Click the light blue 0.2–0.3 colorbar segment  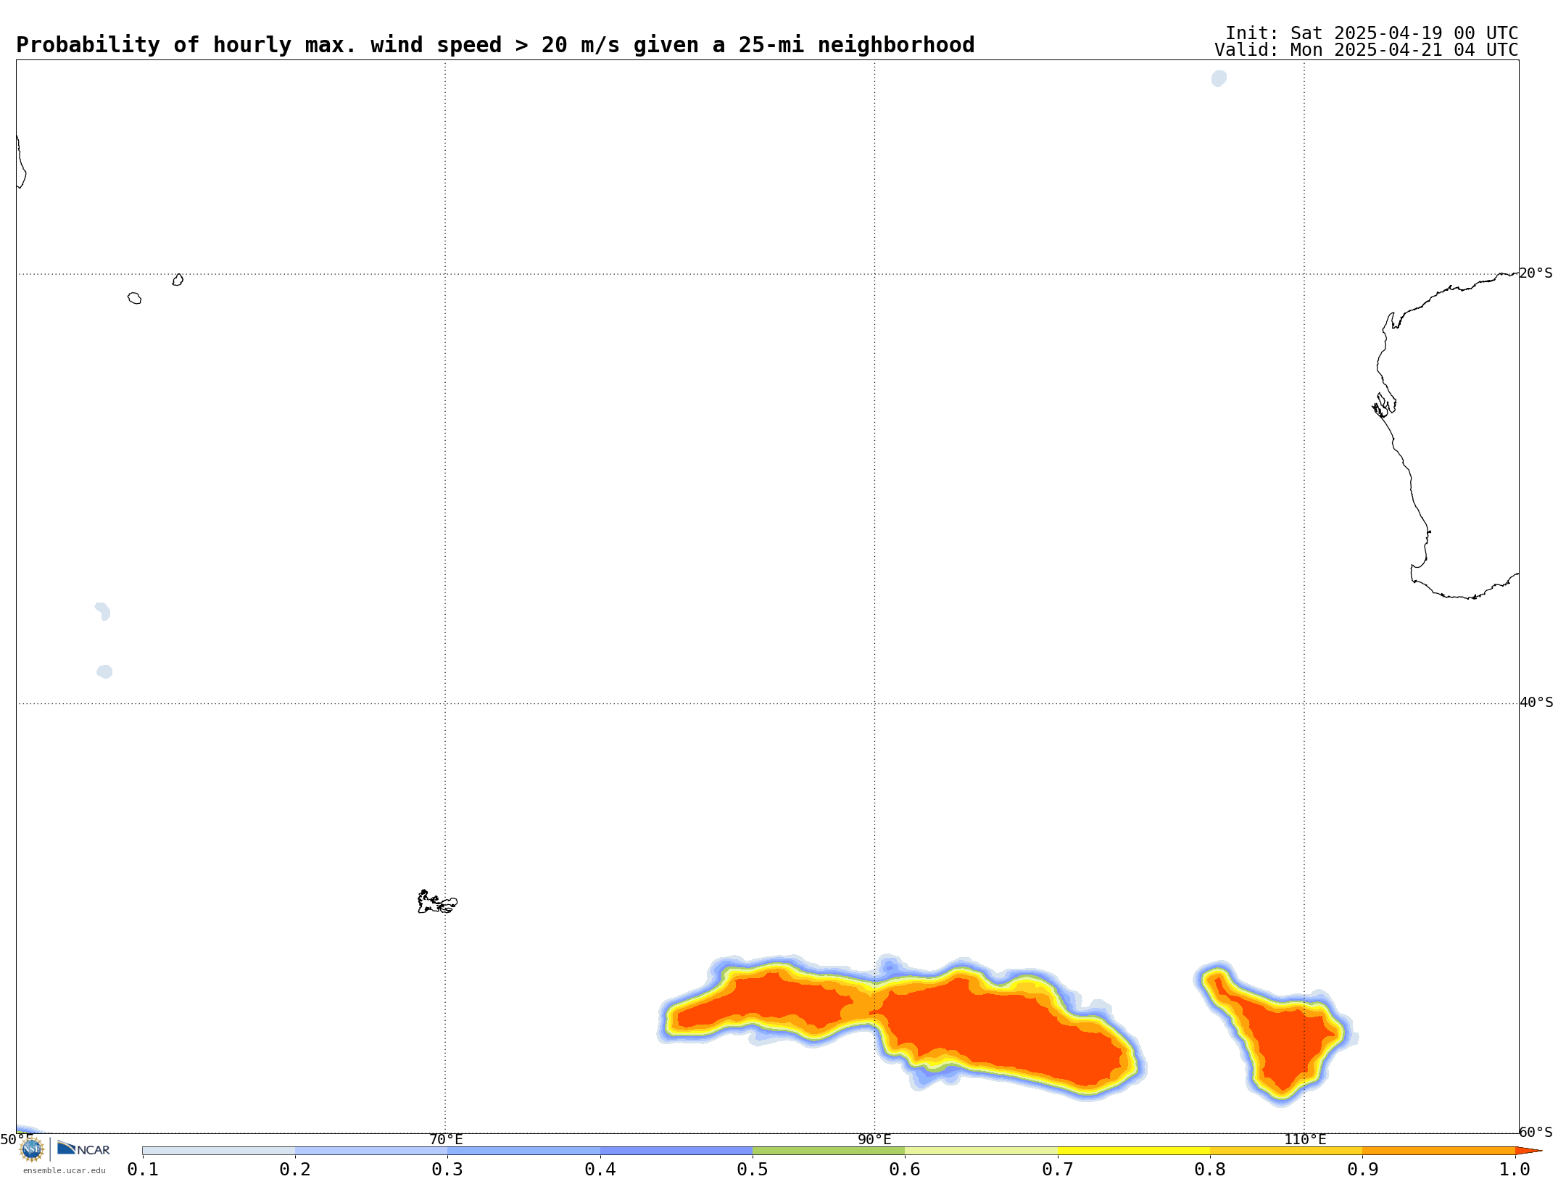(371, 1151)
